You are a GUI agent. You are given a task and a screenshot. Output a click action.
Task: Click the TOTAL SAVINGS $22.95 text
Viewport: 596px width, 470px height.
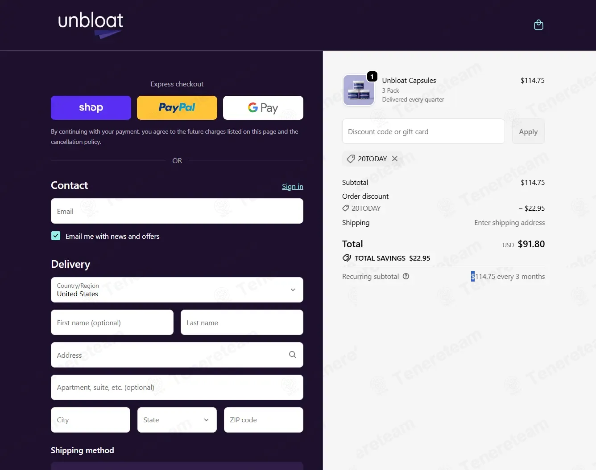point(393,258)
